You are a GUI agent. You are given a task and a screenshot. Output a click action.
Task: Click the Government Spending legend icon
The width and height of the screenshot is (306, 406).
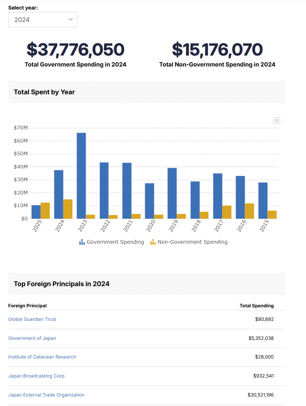tap(82, 242)
